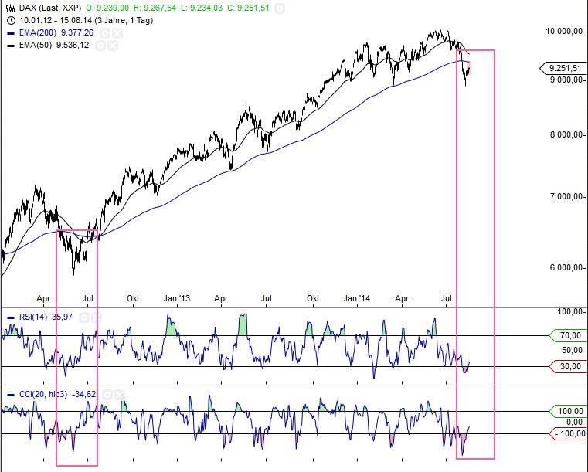Screen dimensions: 588x472
Task: Click the chart-type icon beside DAX title
Action: coord(11,8)
